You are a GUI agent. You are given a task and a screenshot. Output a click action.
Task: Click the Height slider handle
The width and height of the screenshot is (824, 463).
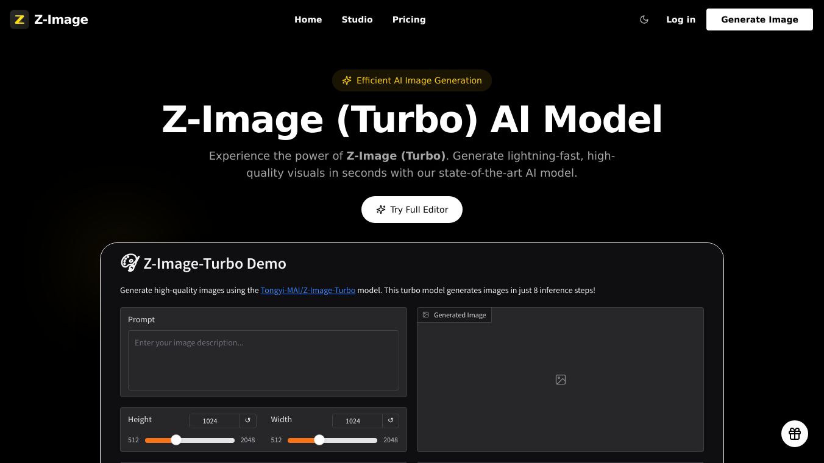[176, 440]
